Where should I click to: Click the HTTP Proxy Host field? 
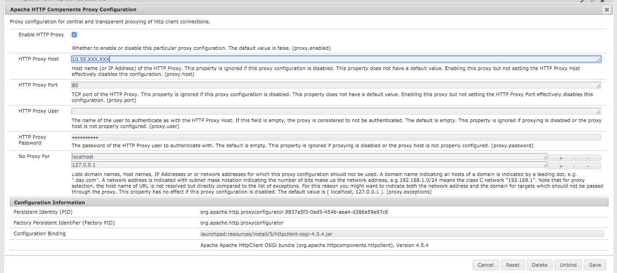point(336,59)
